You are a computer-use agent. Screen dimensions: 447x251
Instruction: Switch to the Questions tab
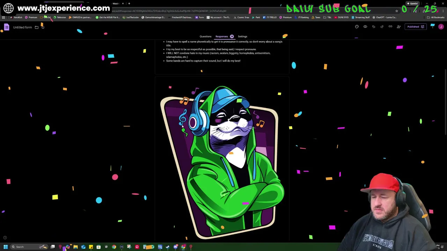(205, 36)
